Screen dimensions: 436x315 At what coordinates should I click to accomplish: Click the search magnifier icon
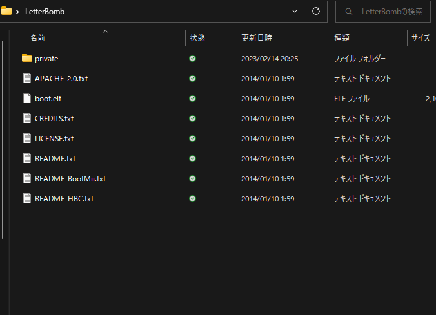tap(349, 12)
